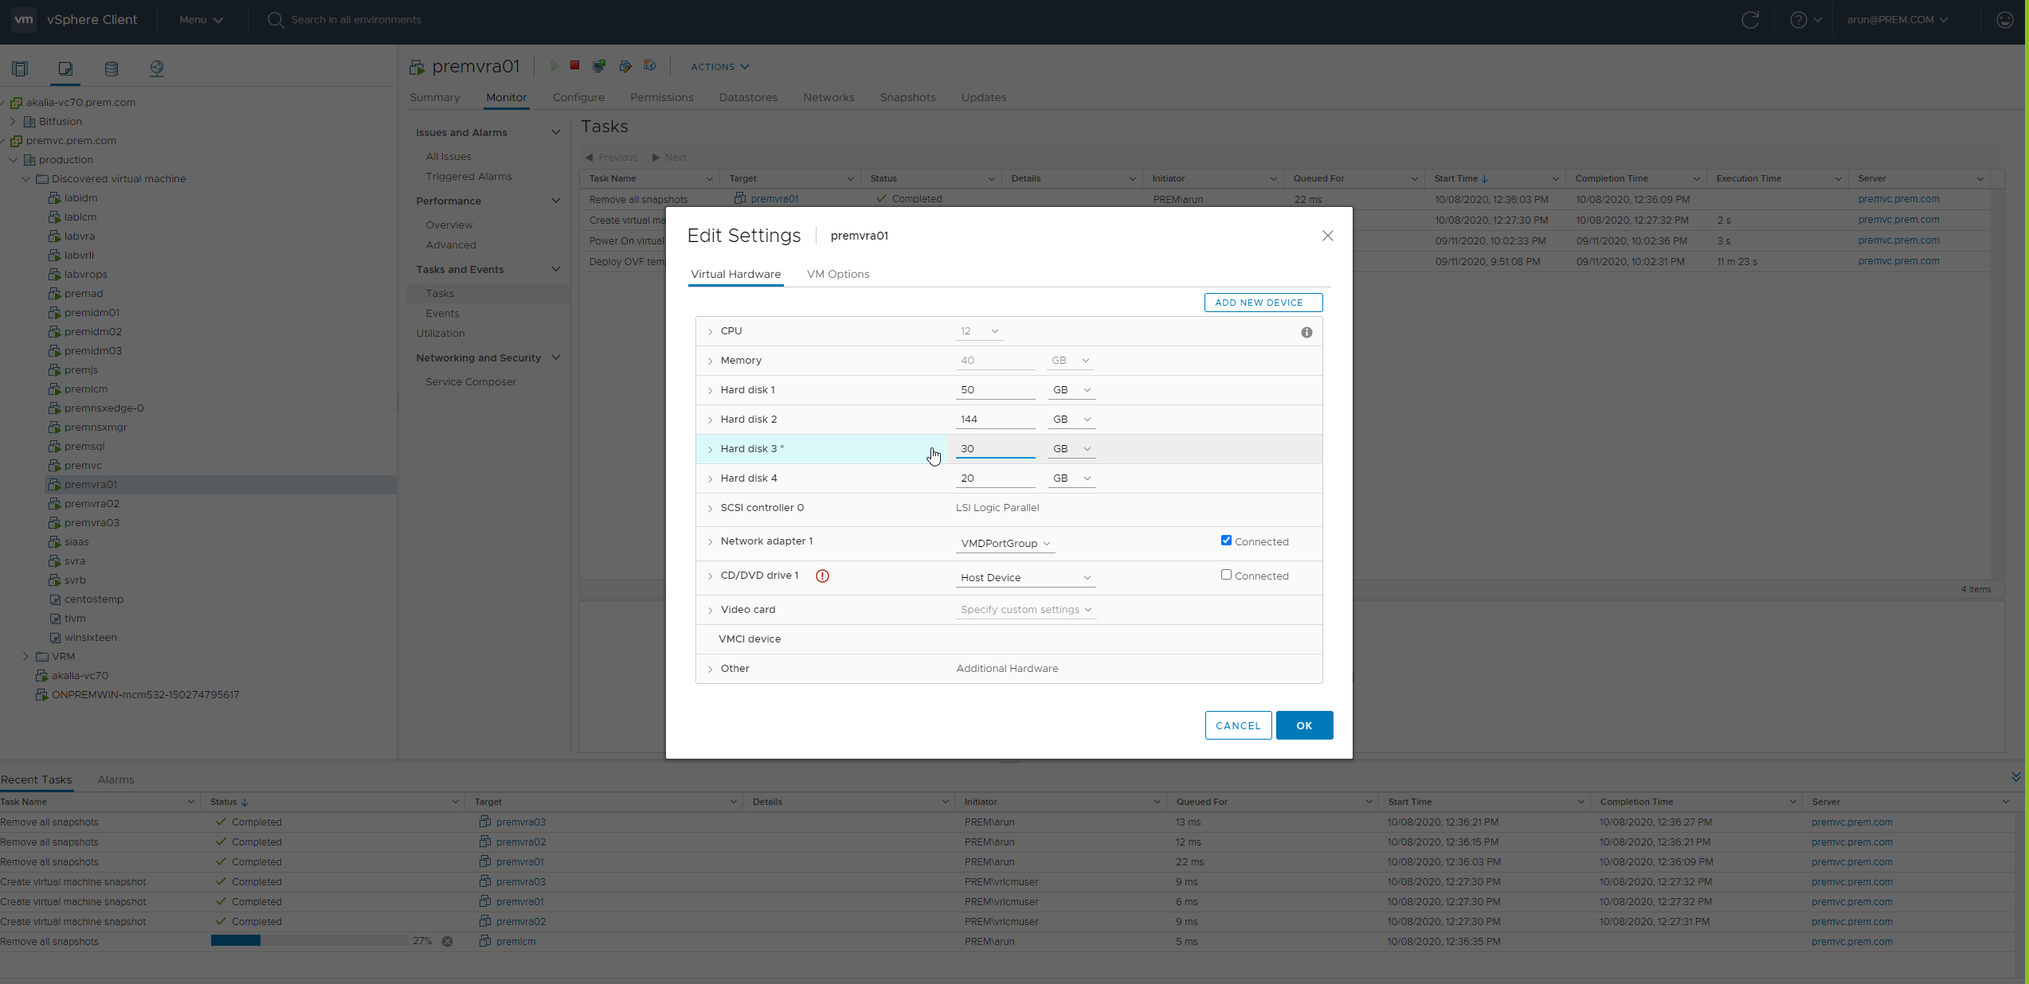This screenshot has height=984, width=2029.
Task: Click the CD/DVD drive warning icon
Action: click(823, 576)
